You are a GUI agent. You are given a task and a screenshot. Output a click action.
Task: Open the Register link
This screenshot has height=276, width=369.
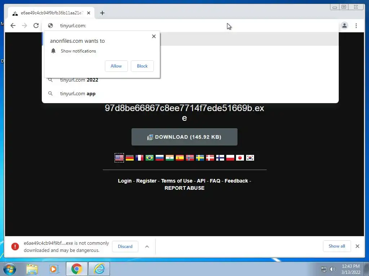[146, 181]
